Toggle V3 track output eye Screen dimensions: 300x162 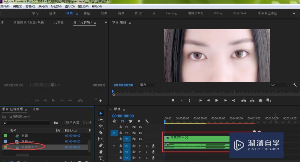tap(140, 127)
